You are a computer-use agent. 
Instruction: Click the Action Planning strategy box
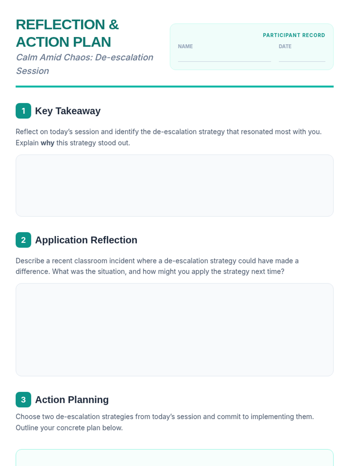coord(174,458)
